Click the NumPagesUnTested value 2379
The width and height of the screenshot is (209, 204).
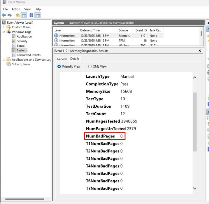131,129
